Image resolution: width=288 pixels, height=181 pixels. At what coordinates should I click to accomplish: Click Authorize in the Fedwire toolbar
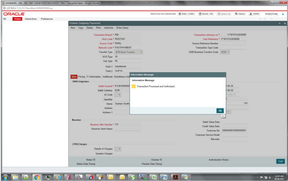[109, 28]
